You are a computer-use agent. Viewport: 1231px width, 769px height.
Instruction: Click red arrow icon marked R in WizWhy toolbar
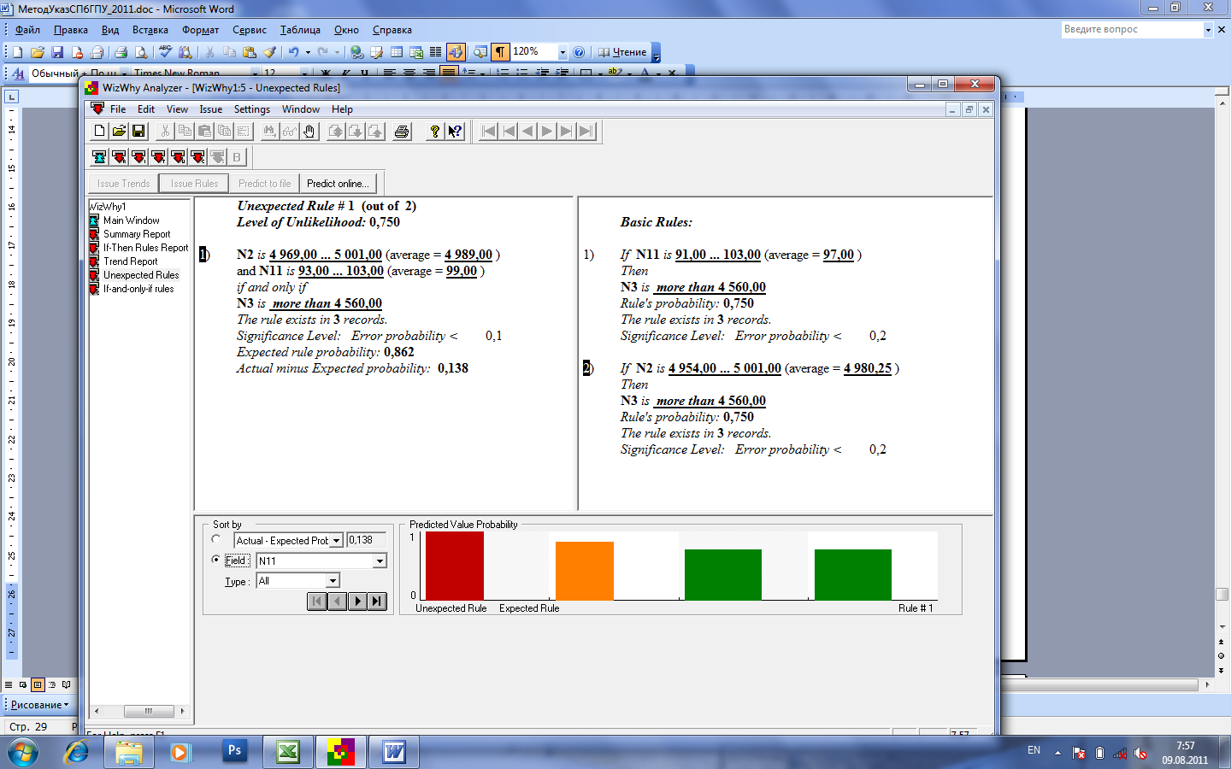(119, 157)
